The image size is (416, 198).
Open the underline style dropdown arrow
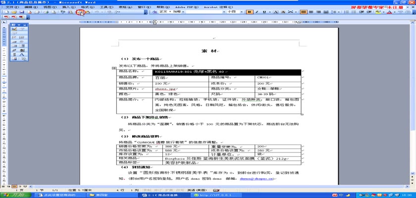[269, 12]
